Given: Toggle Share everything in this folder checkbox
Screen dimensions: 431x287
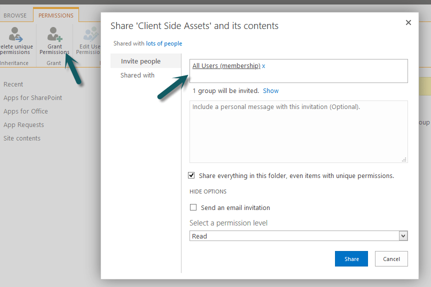Looking at the screenshot, I should [x=191, y=175].
